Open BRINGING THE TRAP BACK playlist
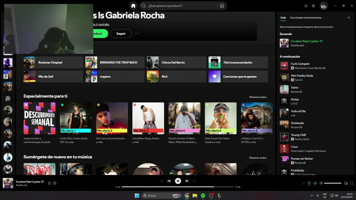356x200 pixels. 115,62
